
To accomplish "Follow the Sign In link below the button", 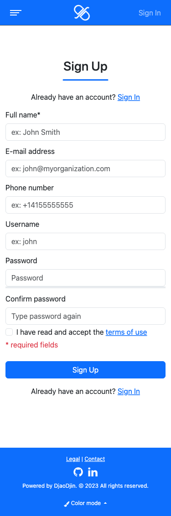I will point(129,391).
